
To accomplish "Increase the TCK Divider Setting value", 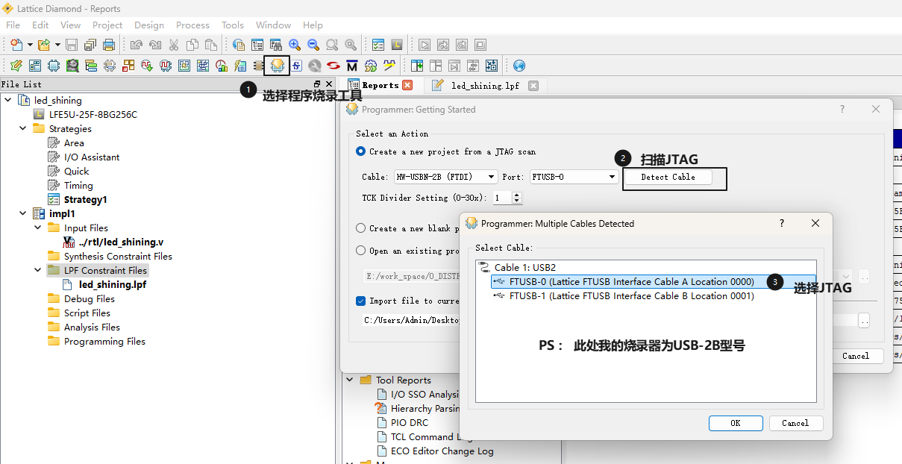I will [x=517, y=195].
